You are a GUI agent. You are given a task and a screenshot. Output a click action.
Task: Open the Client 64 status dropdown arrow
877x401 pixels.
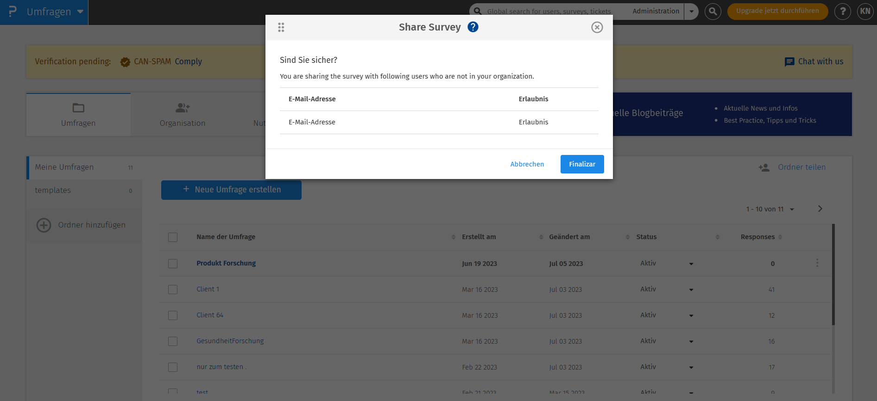pos(691,315)
